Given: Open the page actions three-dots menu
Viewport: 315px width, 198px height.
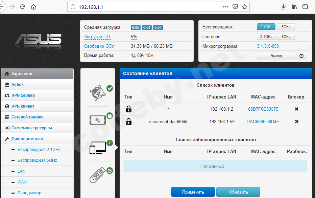Looking at the screenshot, I should tap(225, 7).
